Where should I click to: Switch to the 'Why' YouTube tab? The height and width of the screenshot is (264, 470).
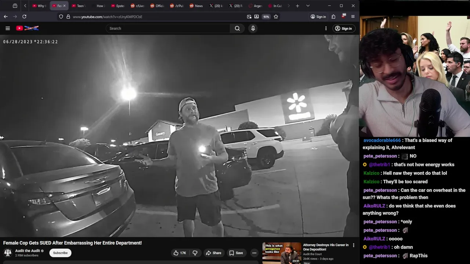point(39,6)
